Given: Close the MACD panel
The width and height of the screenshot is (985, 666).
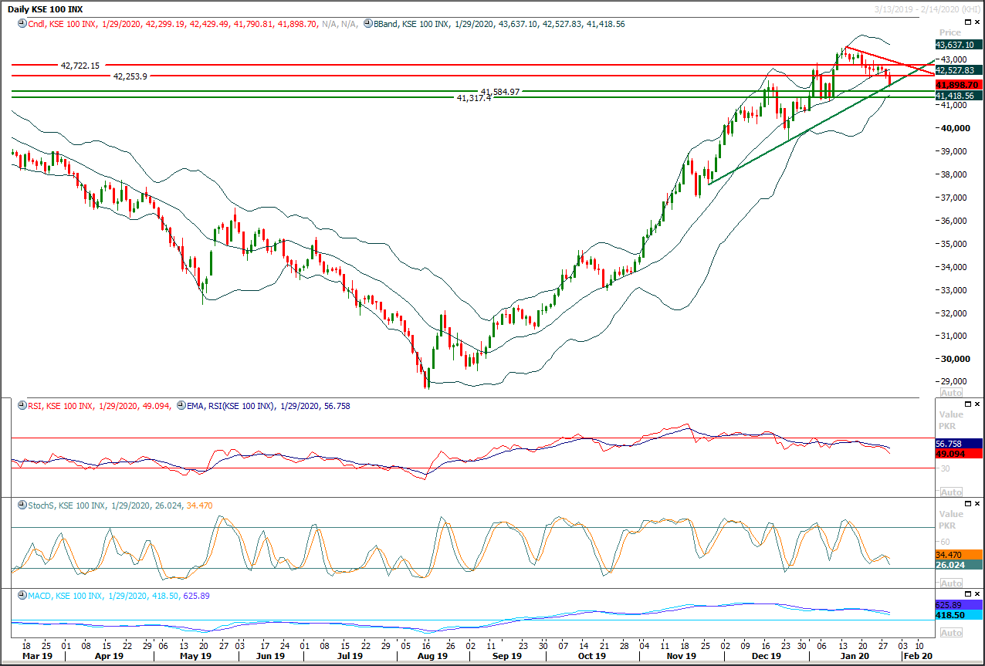Looking at the screenshot, I should [977, 595].
